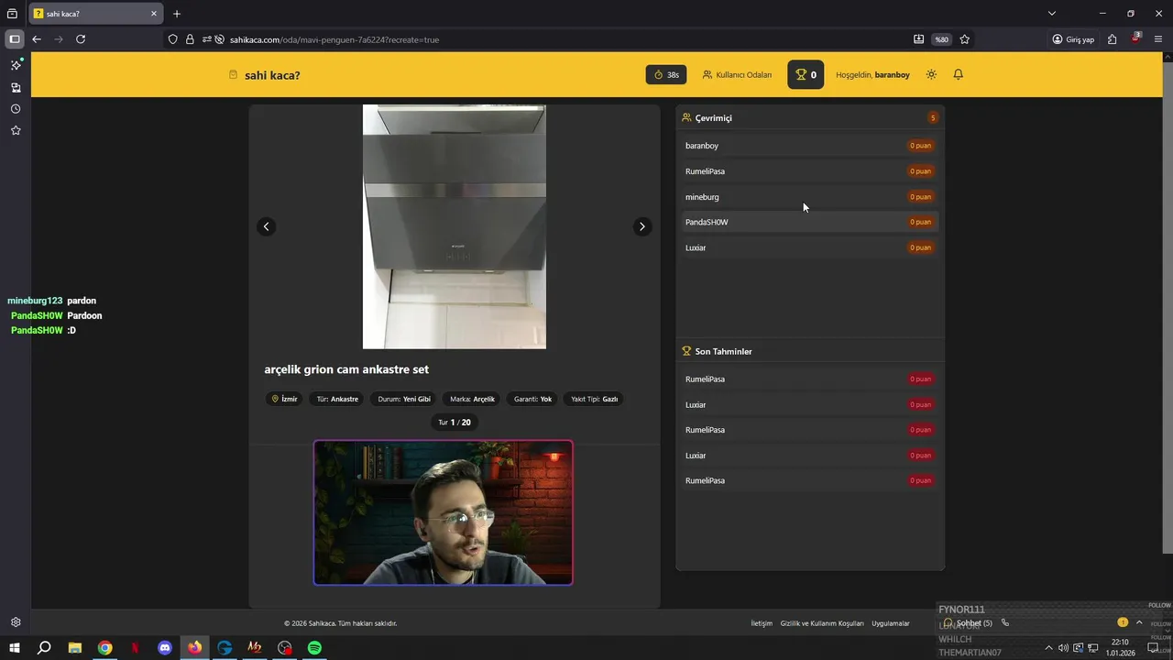This screenshot has width=1173, height=660.
Task: Click the Marka: Arçelik tag
Action: coord(472,399)
